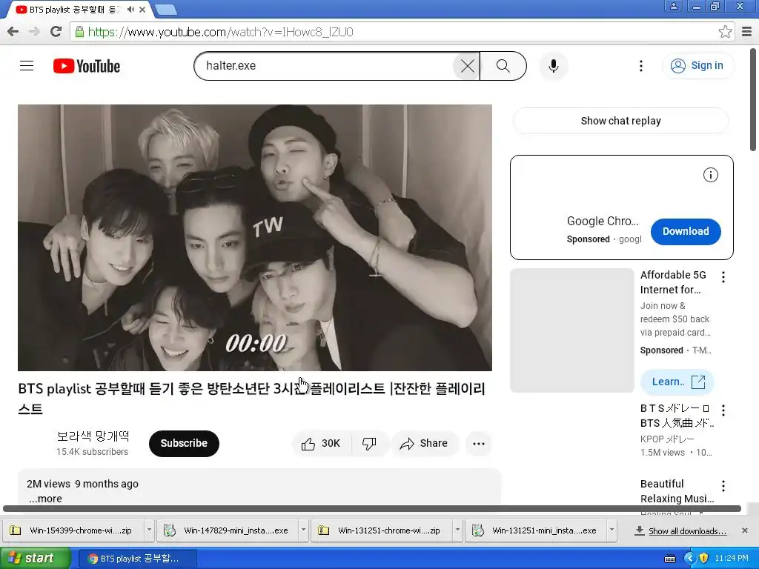Show hidden tray icons arrow

coord(690,559)
